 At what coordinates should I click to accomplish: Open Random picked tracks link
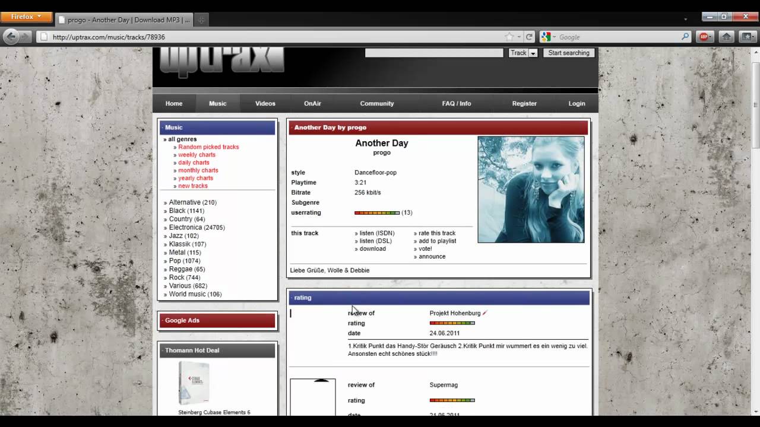coord(208,147)
